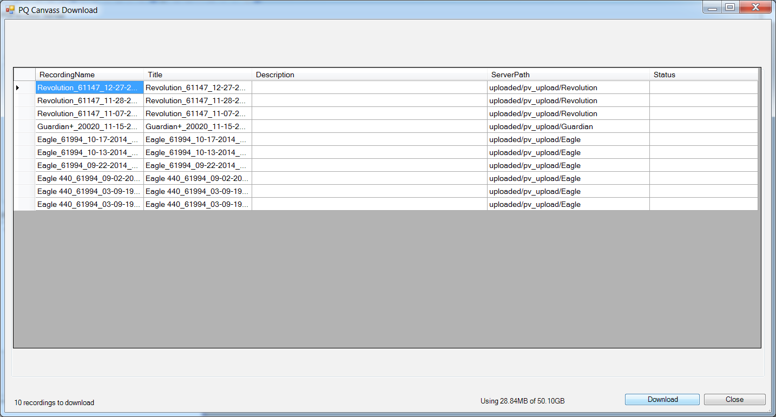776x417 pixels.
Task: Click the Download button
Action: pyautogui.click(x=662, y=399)
